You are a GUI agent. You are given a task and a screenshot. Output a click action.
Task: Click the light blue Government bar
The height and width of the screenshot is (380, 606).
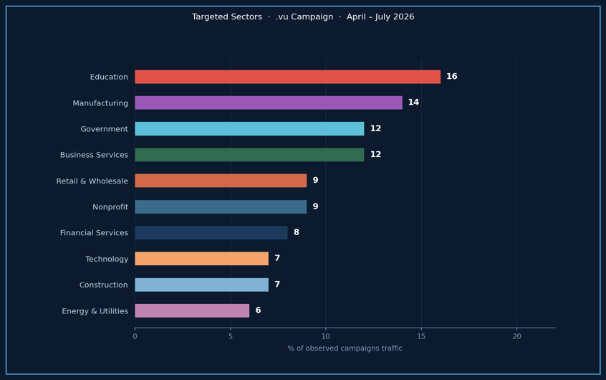(x=249, y=129)
